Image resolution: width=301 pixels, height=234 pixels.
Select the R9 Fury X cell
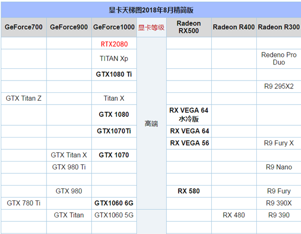(279, 143)
